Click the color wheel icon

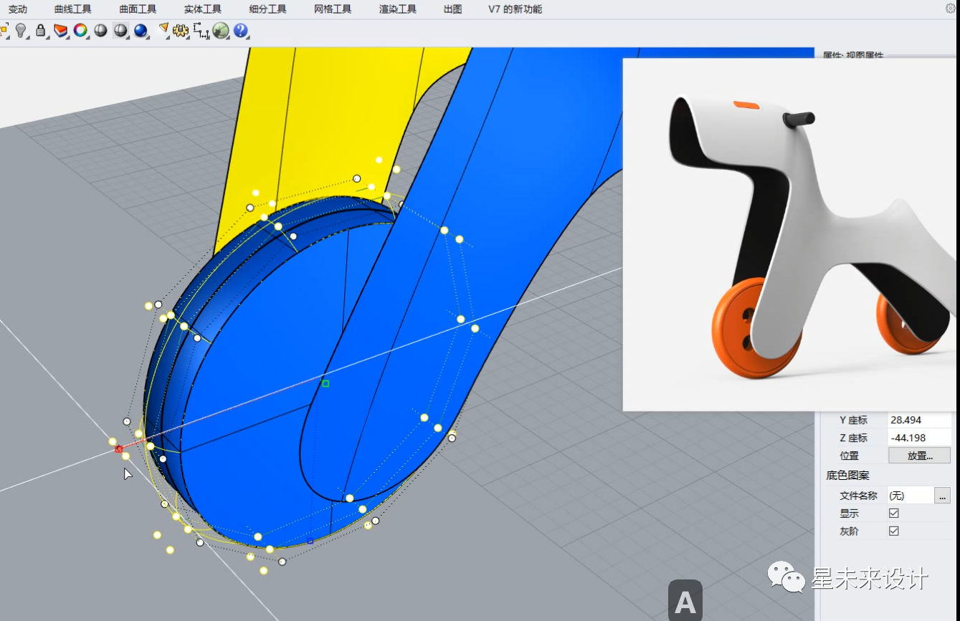80,30
